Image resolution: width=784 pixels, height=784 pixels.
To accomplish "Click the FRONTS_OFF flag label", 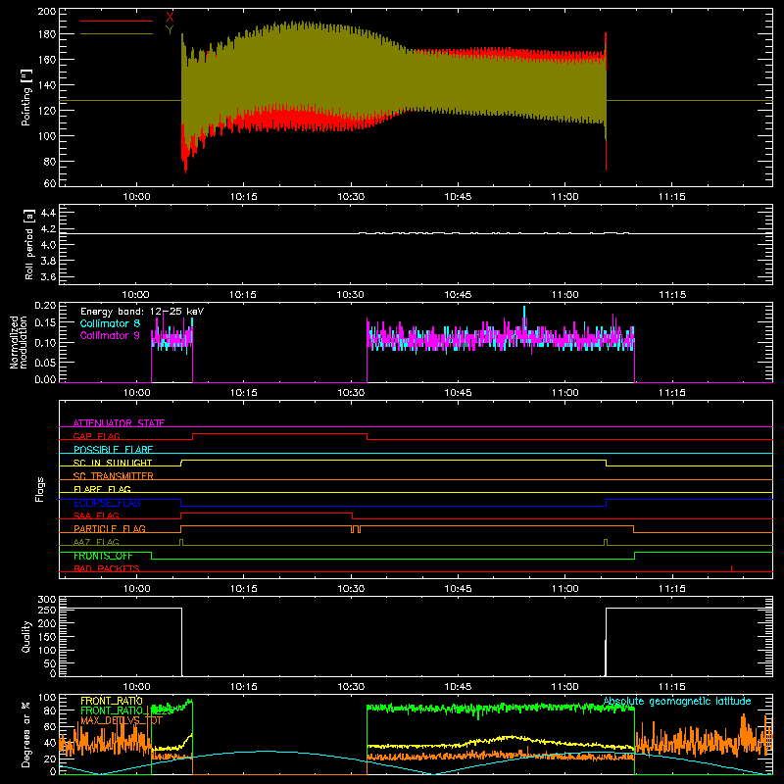I will click(103, 556).
